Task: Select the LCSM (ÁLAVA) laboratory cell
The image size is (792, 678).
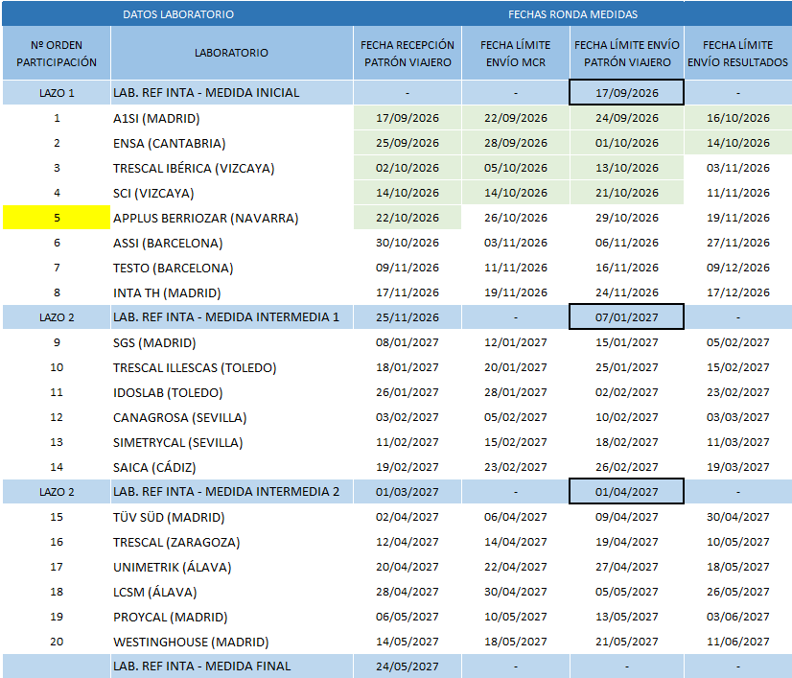Action: click(x=231, y=592)
